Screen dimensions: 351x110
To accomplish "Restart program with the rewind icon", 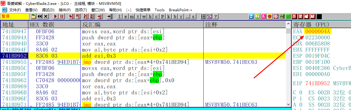I will click(x=40, y=16).
